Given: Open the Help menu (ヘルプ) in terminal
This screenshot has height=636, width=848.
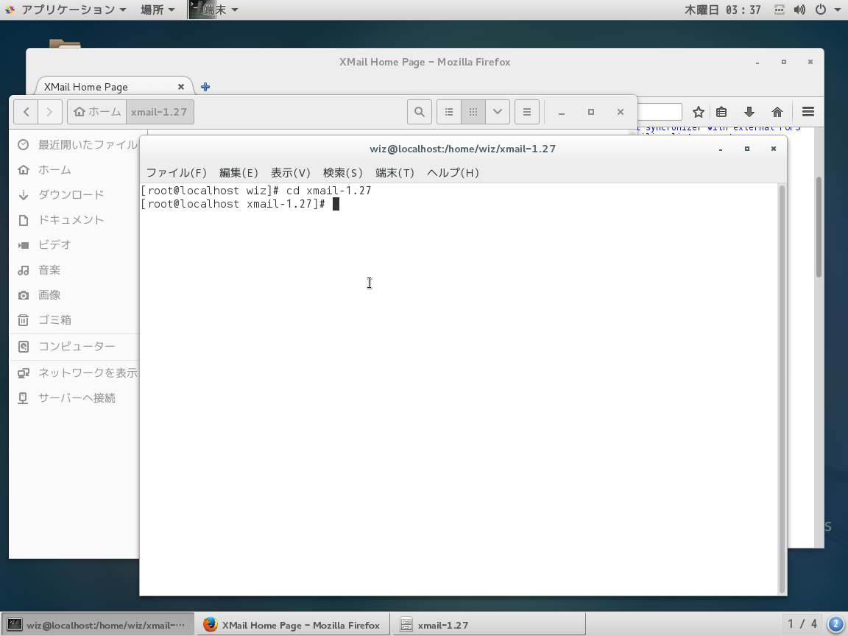Looking at the screenshot, I should point(453,172).
